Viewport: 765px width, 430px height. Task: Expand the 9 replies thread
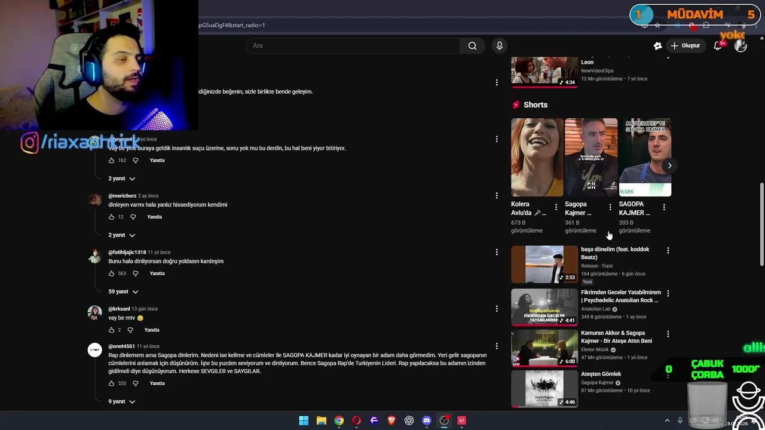pos(122,401)
